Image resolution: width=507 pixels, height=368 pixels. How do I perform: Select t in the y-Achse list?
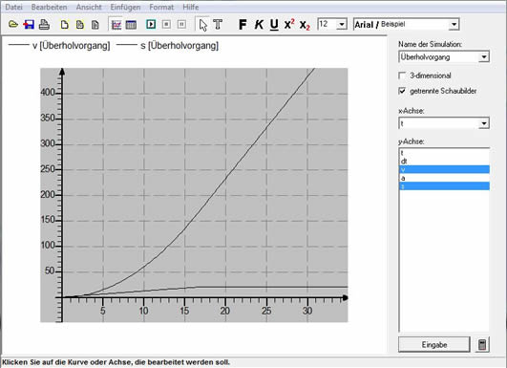[x=444, y=153]
